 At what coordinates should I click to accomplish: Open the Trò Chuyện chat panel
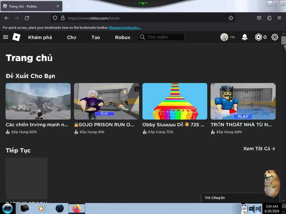(215, 198)
